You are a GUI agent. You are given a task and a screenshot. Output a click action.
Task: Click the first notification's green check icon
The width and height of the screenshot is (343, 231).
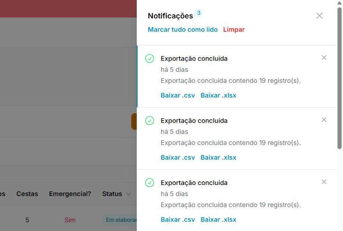[150, 58]
